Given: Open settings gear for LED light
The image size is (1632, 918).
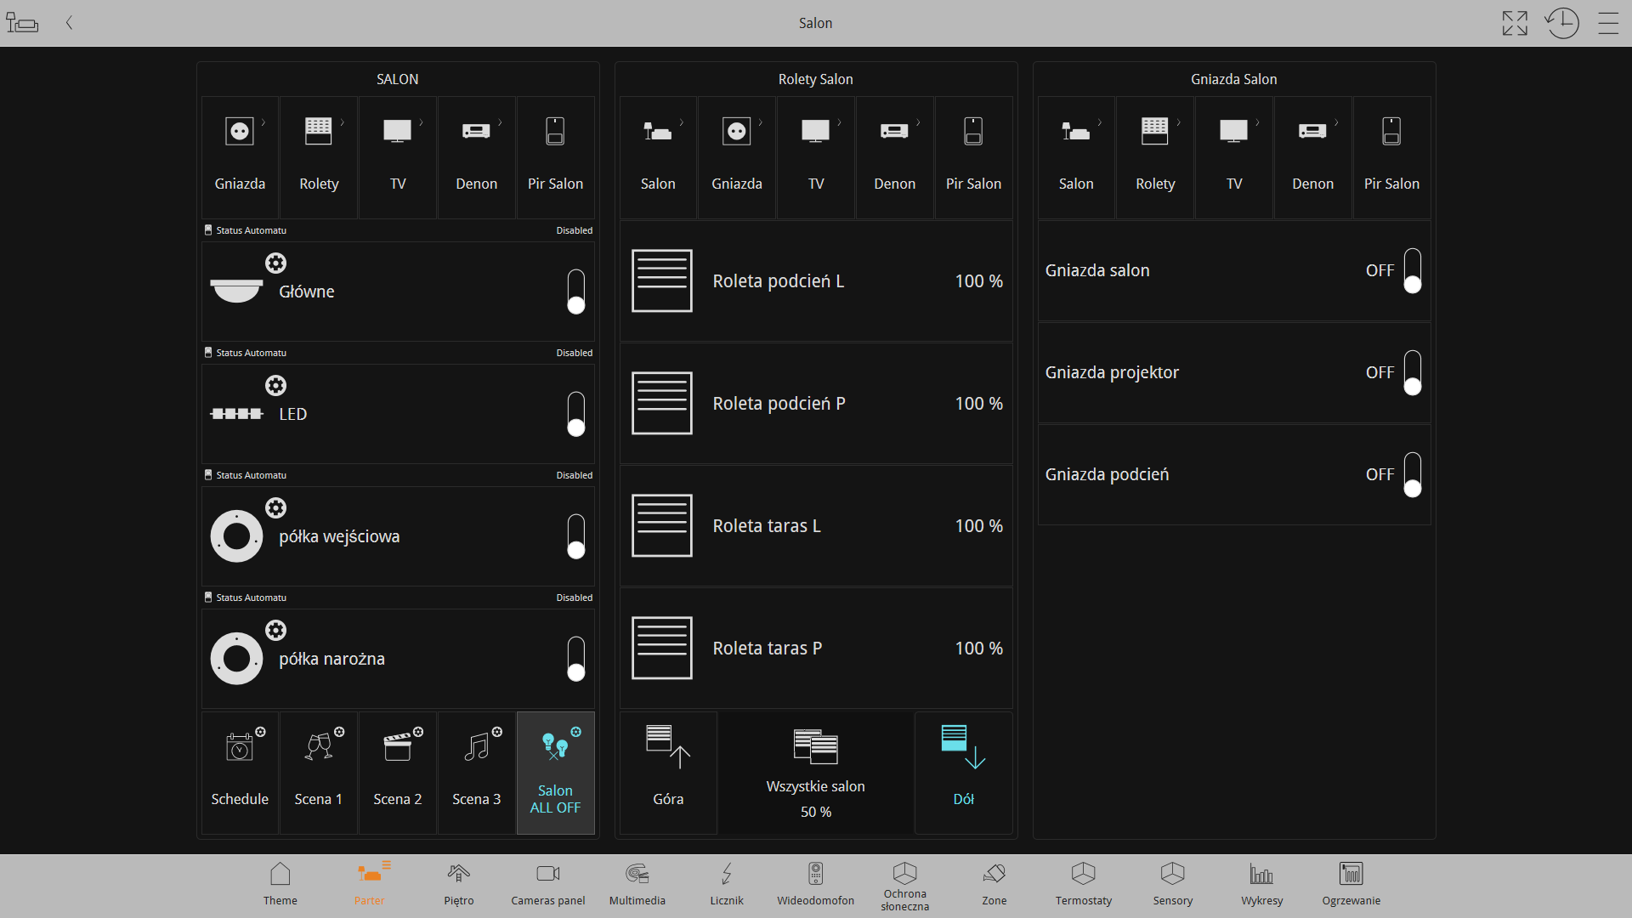Looking at the screenshot, I should (x=275, y=386).
